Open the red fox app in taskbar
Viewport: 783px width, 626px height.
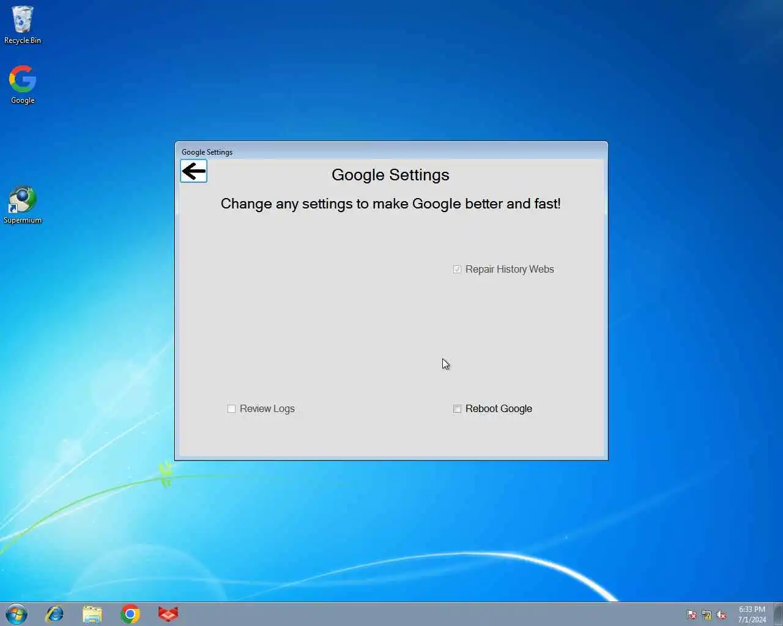tap(168, 614)
